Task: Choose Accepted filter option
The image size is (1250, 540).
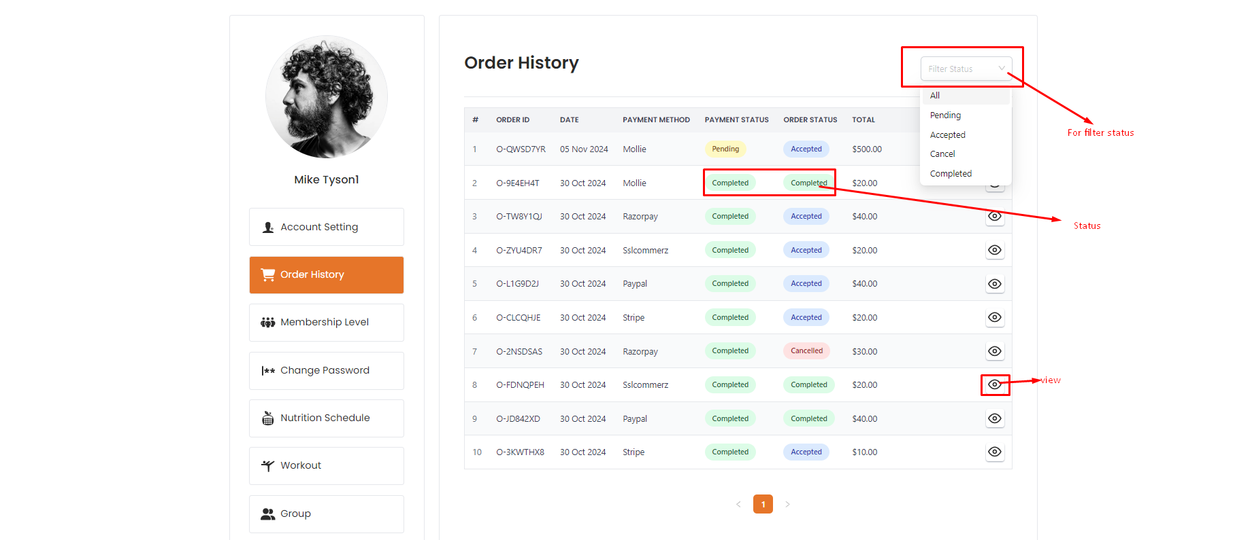Action: [x=966, y=135]
